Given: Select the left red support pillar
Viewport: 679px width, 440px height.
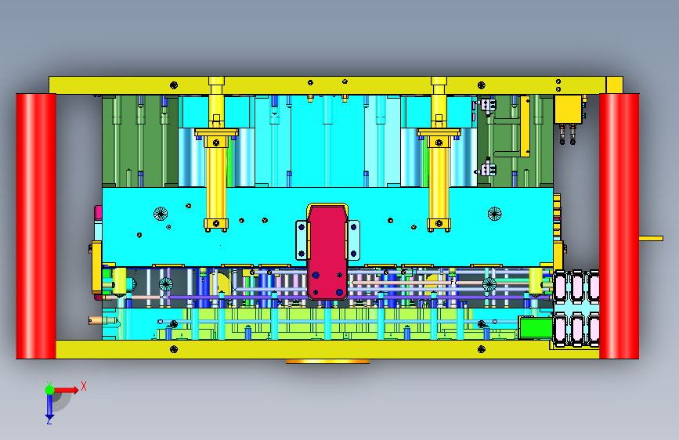Looking at the screenshot, I should click(36, 226).
